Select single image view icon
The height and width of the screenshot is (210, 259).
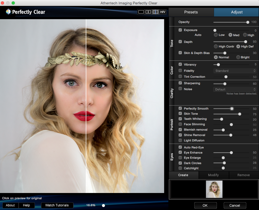point(141,12)
